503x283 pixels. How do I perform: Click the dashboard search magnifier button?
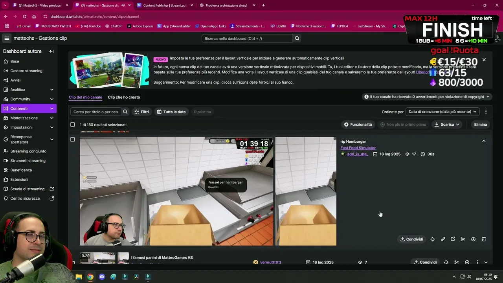[297, 39]
